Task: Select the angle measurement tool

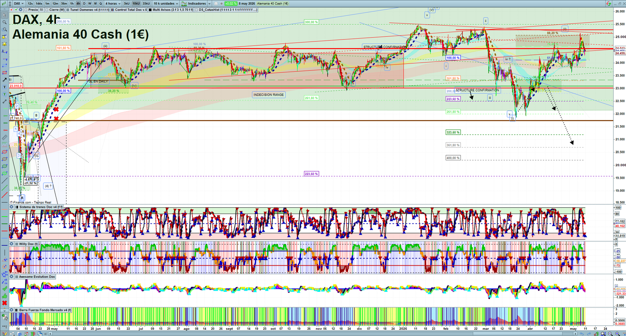Action: tap(5, 259)
